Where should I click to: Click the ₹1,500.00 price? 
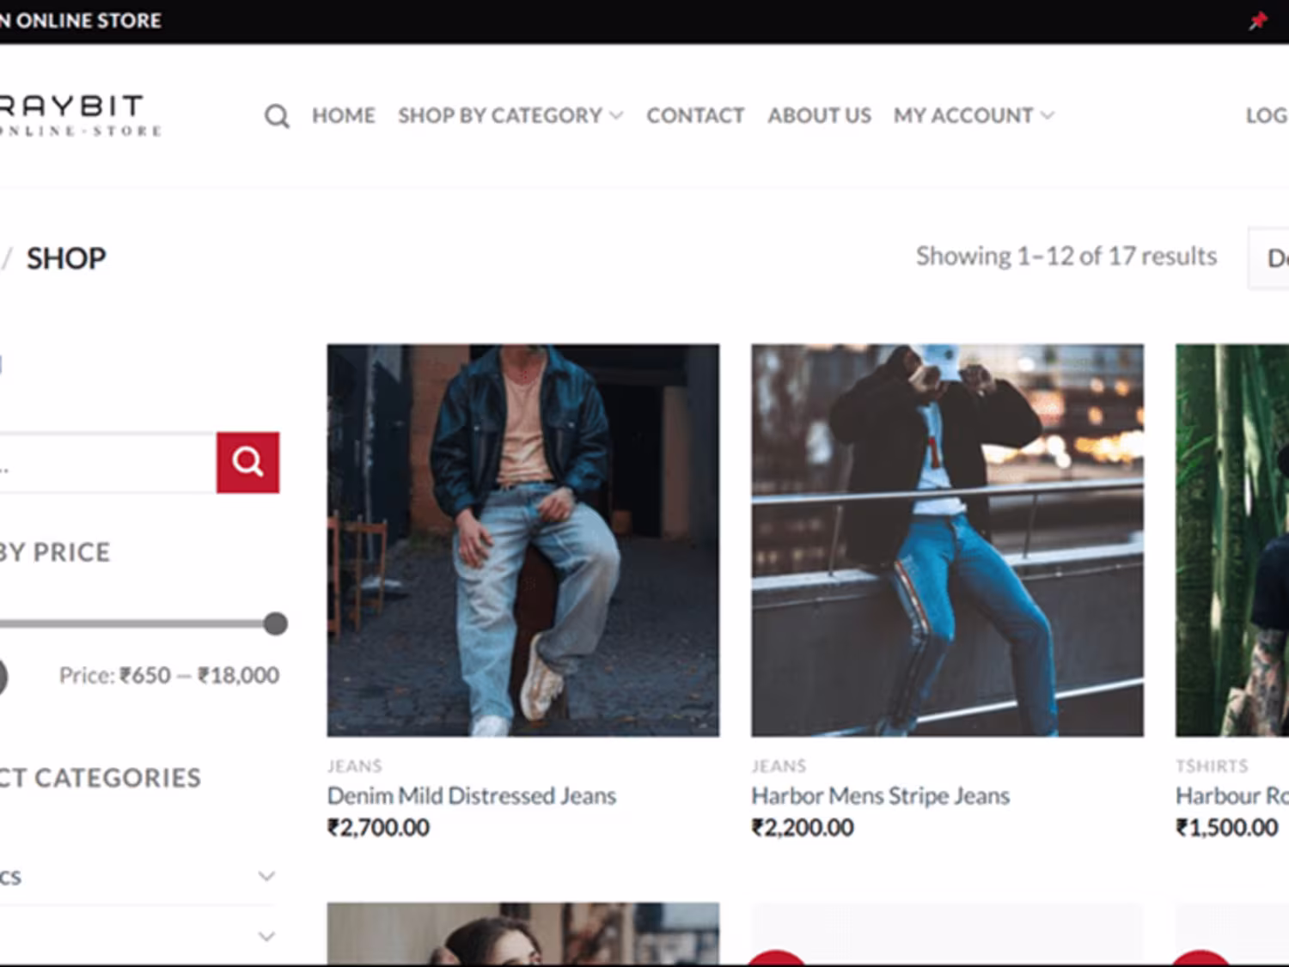pyautogui.click(x=1227, y=828)
